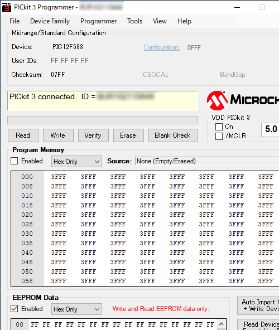Click EEPROM address row 00
The height and width of the screenshot is (330, 279).
tap(20, 324)
